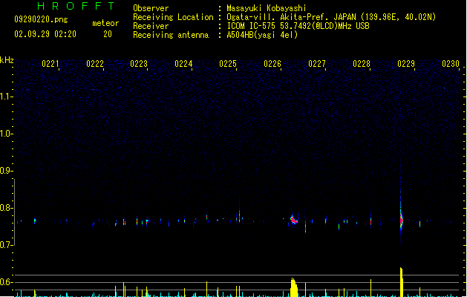Select the filename 09290220.png
Viewport: 467px width, 297px height.
click(41, 19)
